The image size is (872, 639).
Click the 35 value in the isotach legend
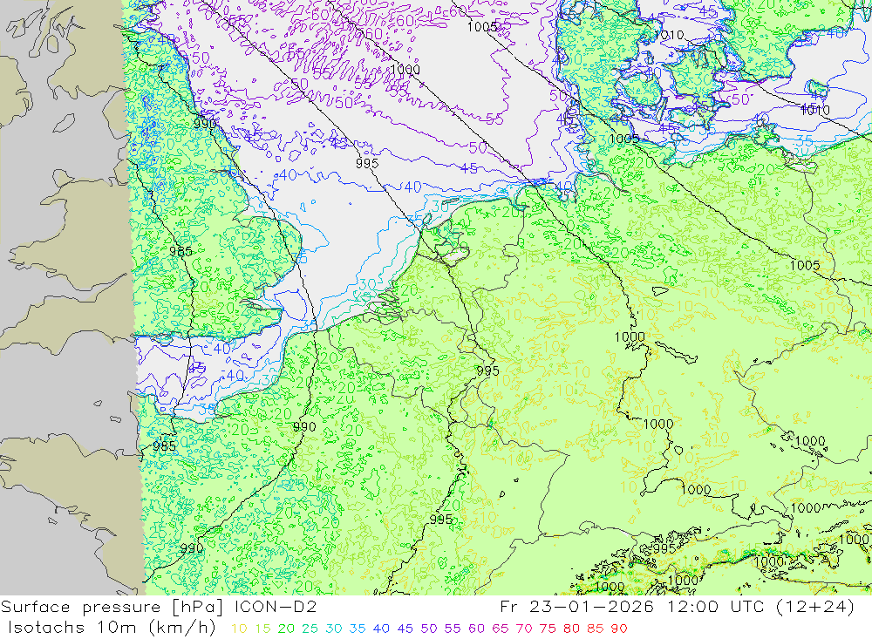357,629
